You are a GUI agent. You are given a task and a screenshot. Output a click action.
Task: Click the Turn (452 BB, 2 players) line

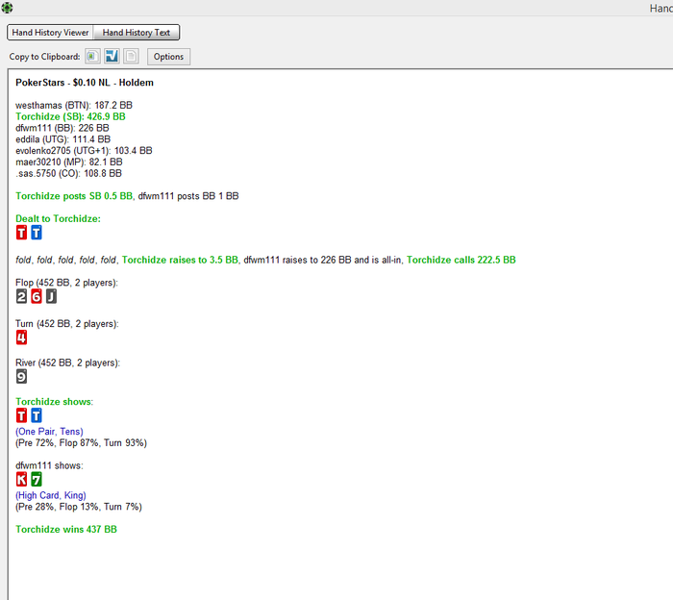(67, 324)
